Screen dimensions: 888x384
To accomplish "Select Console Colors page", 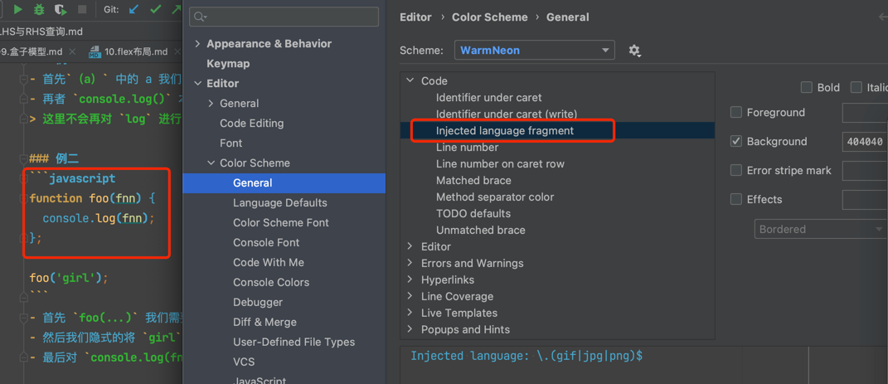I will pyautogui.click(x=271, y=282).
